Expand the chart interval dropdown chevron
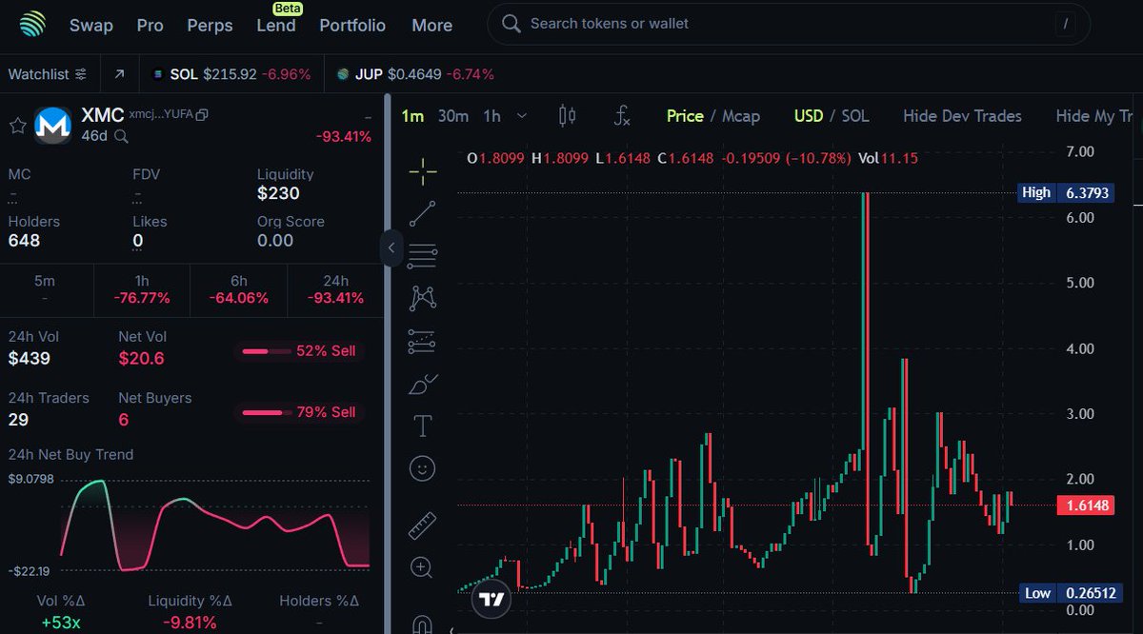 click(522, 116)
